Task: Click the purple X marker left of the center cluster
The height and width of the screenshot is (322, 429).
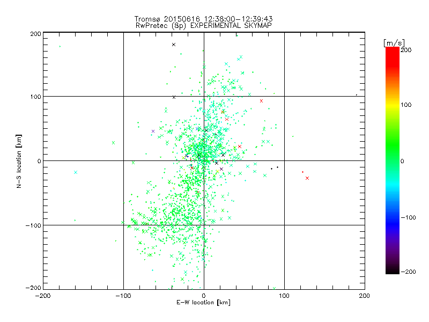Action: tap(153, 131)
